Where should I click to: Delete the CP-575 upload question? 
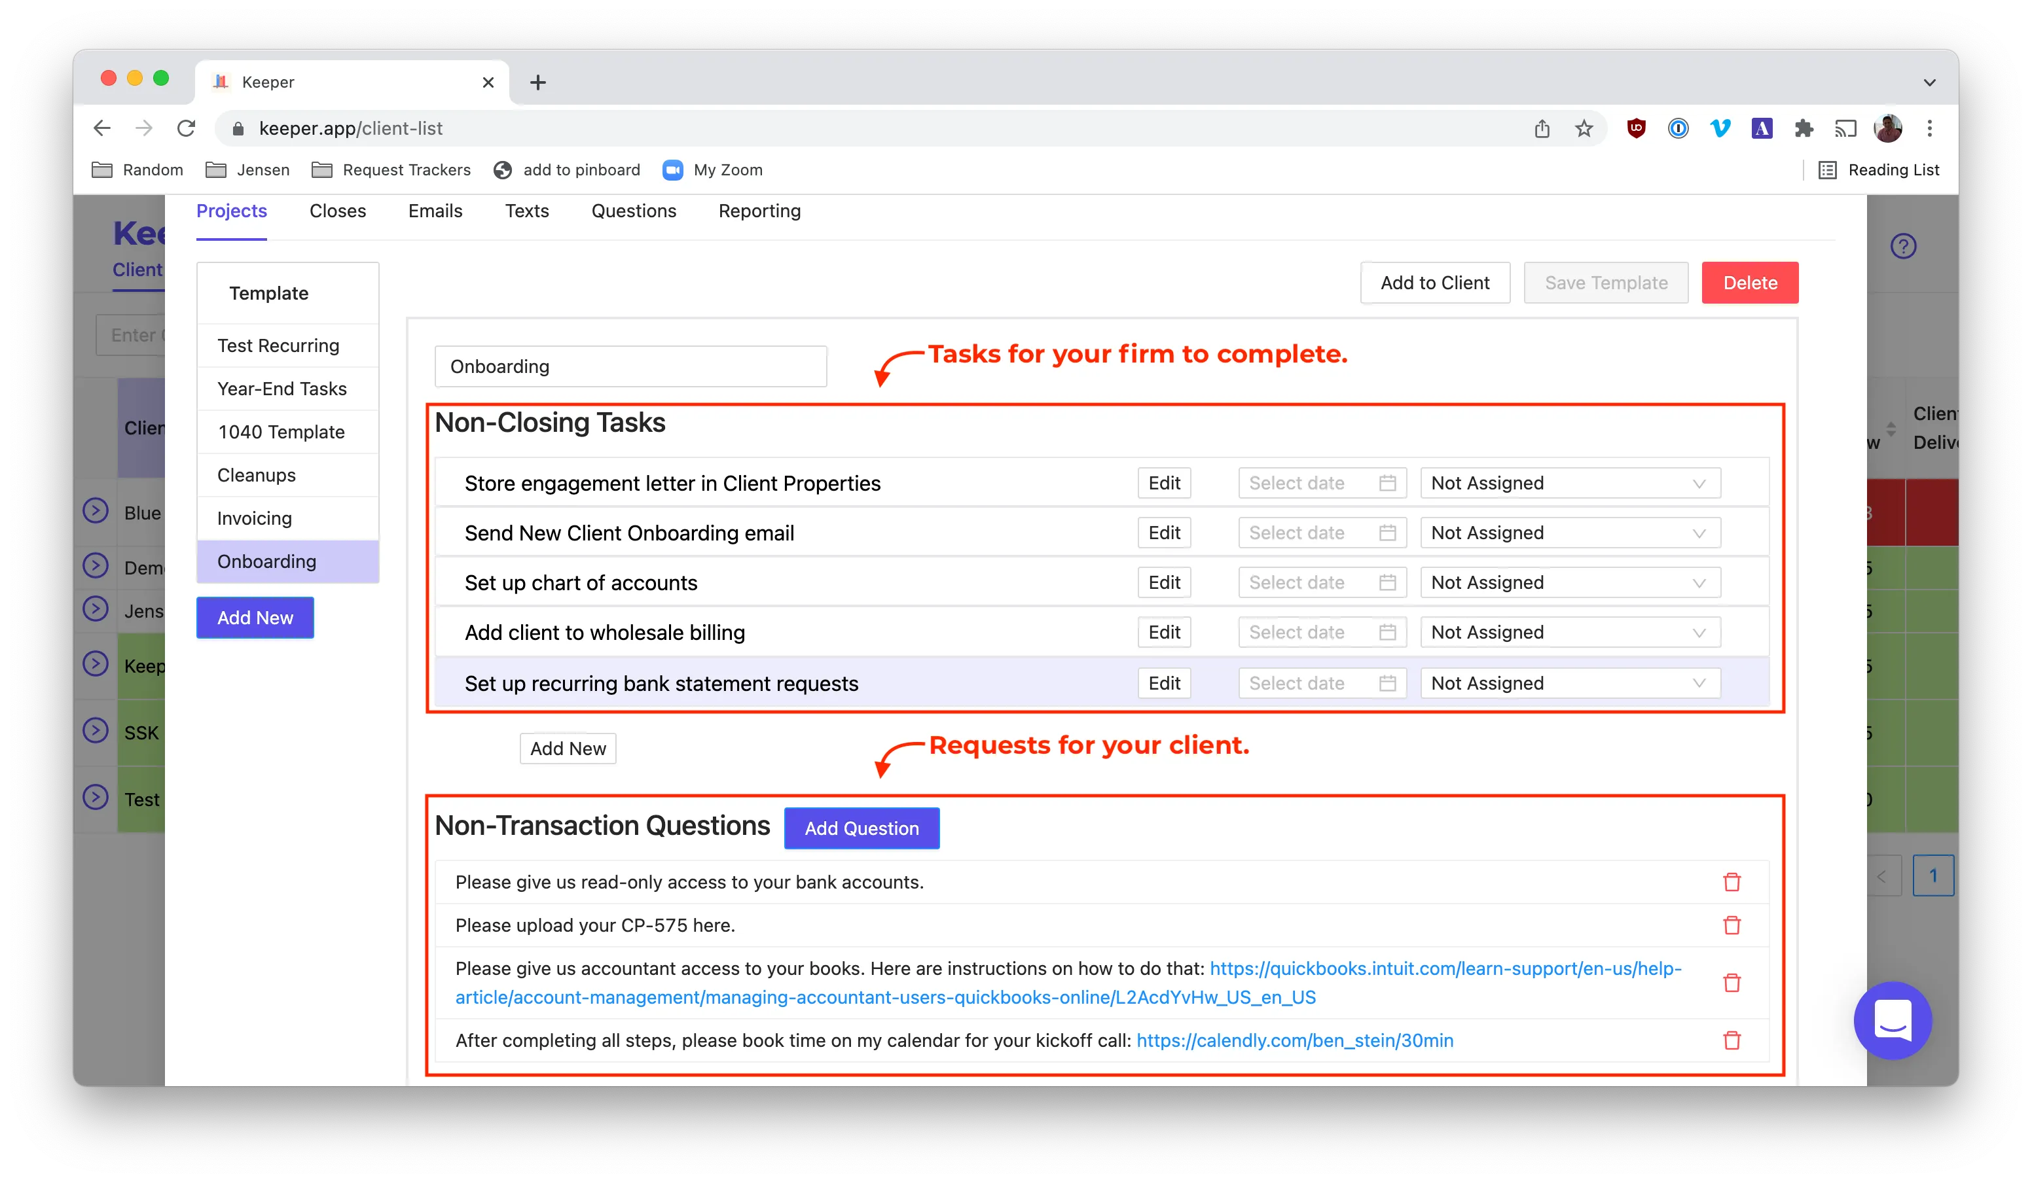point(1732,925)
